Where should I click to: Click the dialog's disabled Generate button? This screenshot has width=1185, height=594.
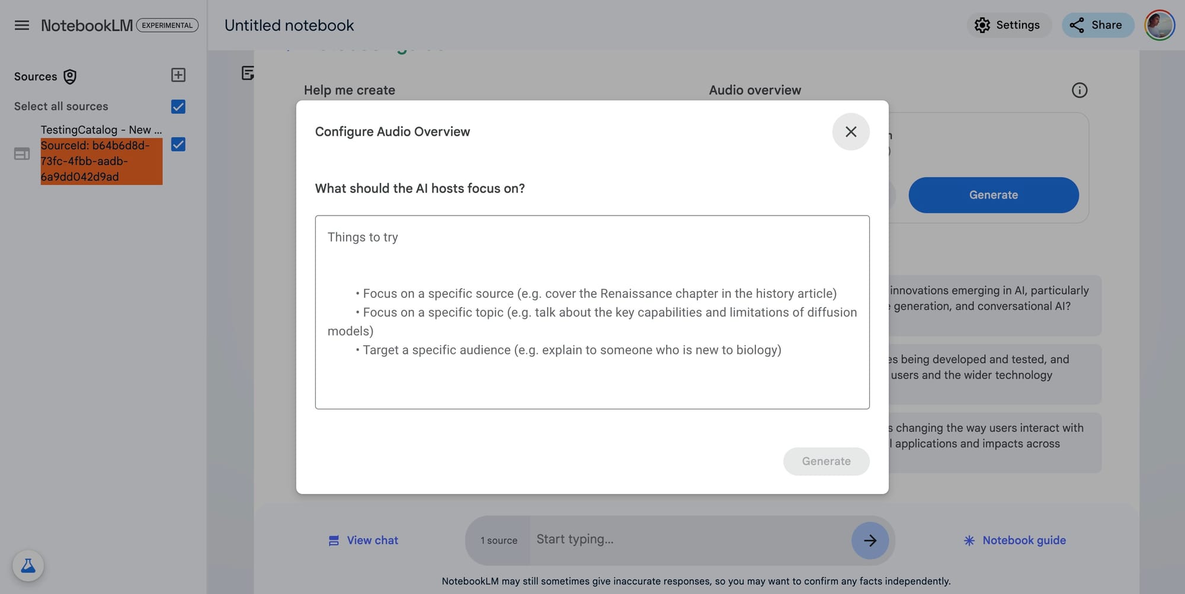point(826,461)
